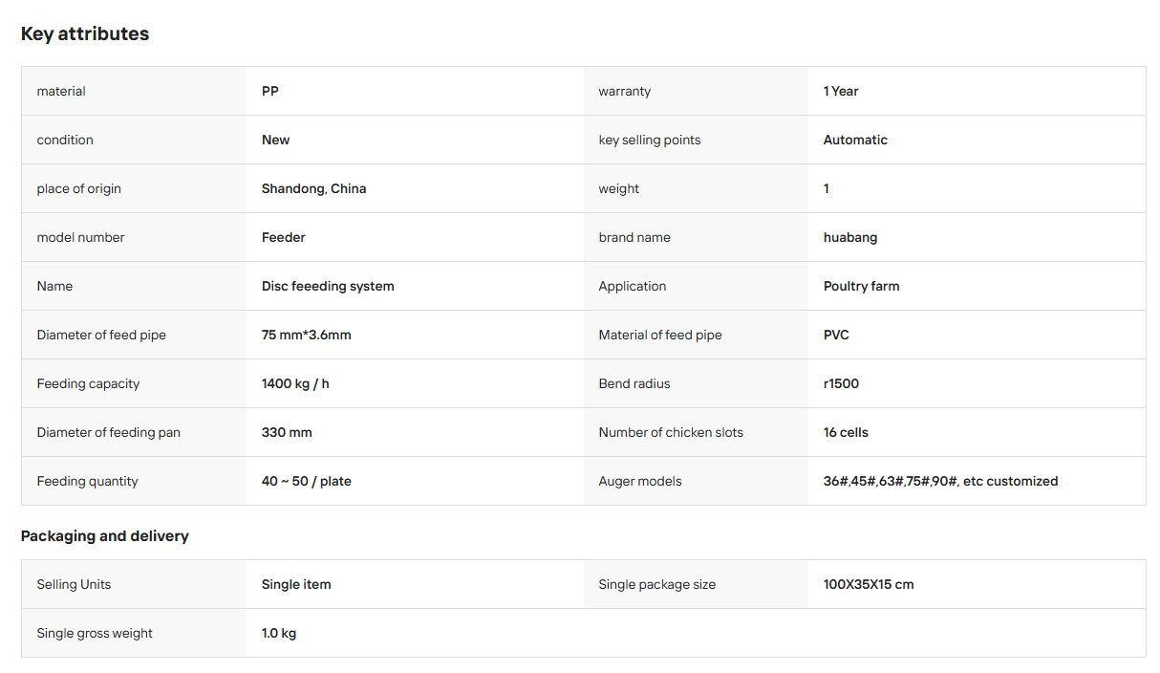Select the 40 ~ 50 / plate quantity
This screenshot has width=1160, height=673.
pos(307,481)
